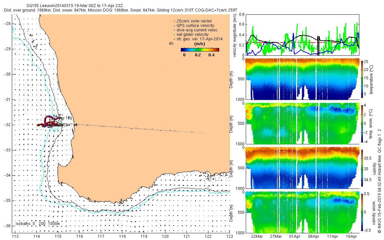Click the '(m/s)' unit label above the map colorbar
The image size is (384, 240).
click(200, 44)
